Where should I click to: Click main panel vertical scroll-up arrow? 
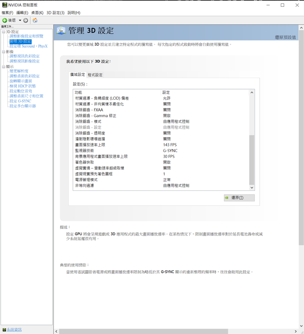point(301,28)
